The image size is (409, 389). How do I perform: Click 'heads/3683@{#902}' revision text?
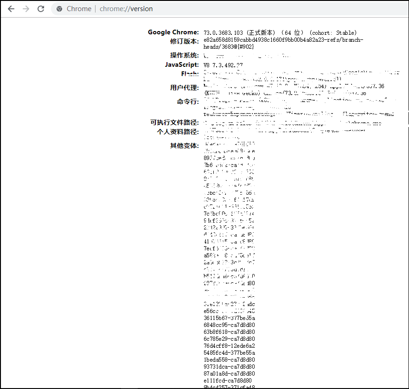coord(229,47)
